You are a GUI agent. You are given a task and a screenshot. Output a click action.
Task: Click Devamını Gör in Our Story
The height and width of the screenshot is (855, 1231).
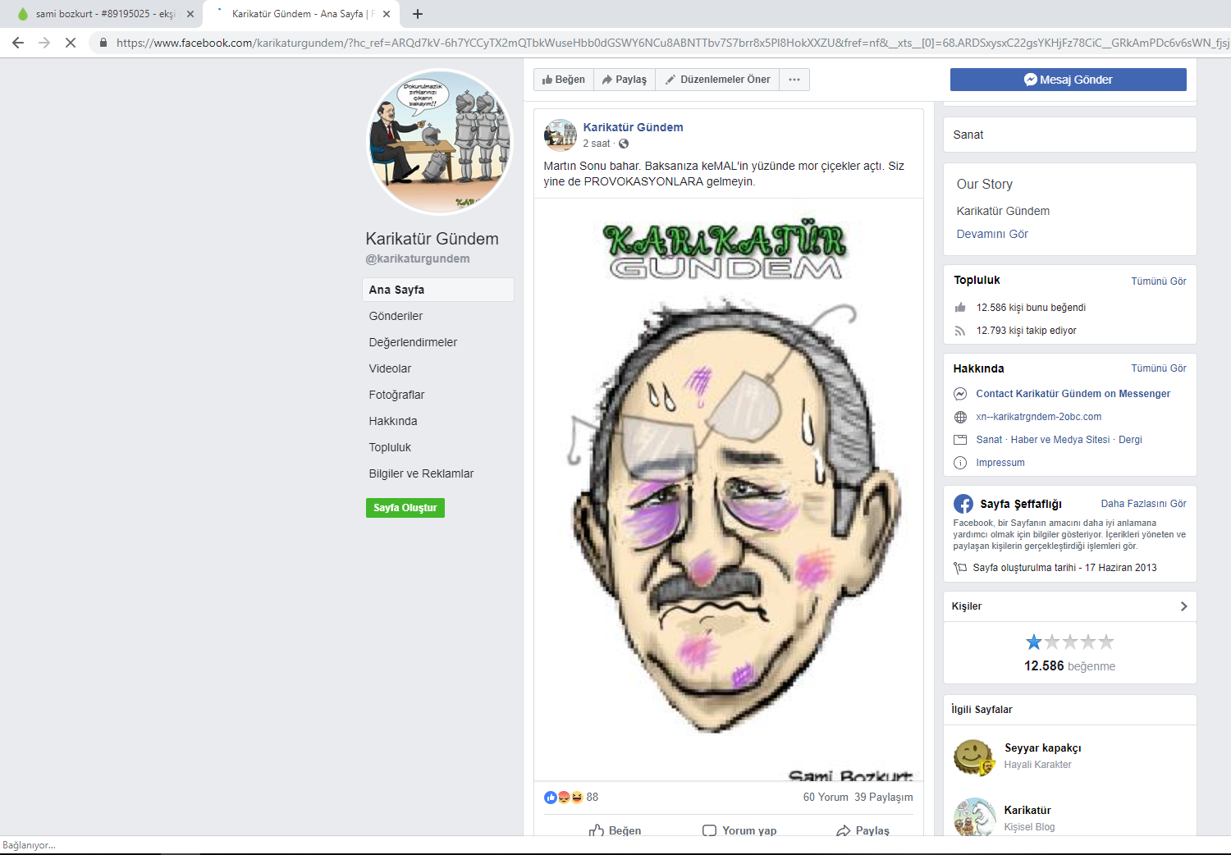point(992,234)
